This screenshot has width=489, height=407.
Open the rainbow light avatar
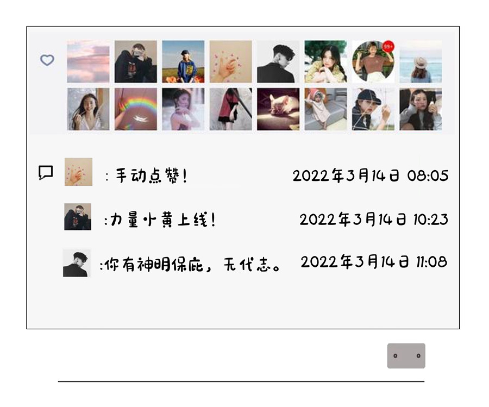coord(136,109)
